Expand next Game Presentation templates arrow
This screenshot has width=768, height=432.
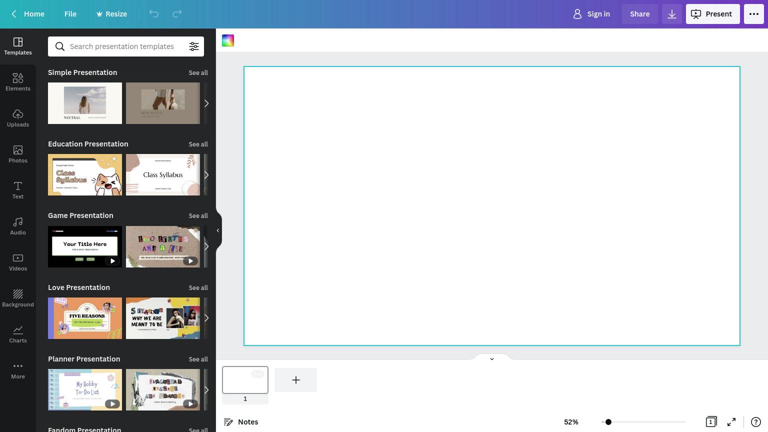(206, 246)
